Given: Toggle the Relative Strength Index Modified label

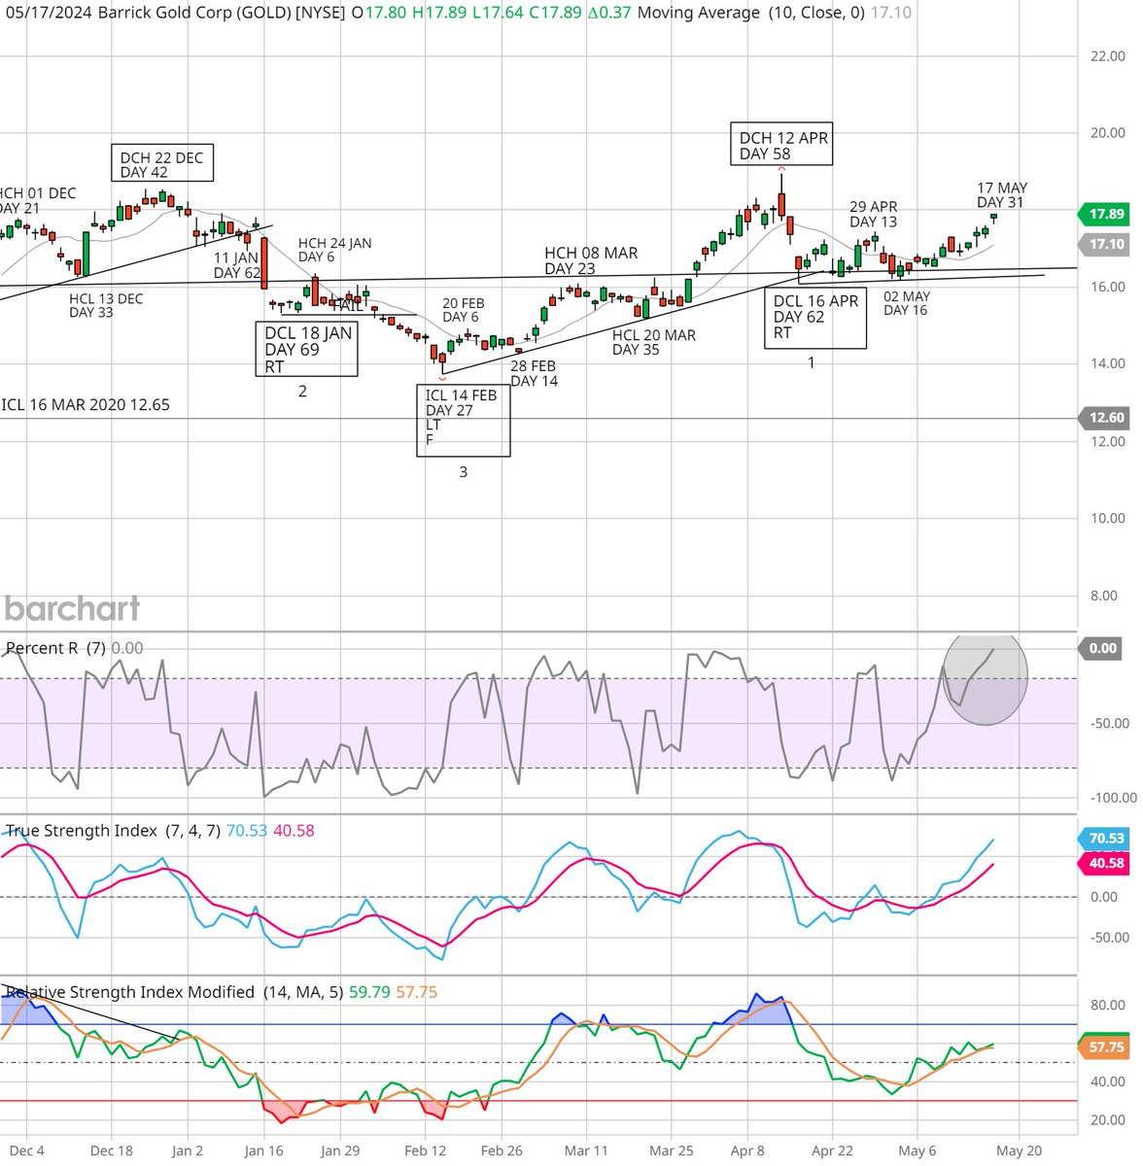Looking at the screenshot, I should coord(126,992).
